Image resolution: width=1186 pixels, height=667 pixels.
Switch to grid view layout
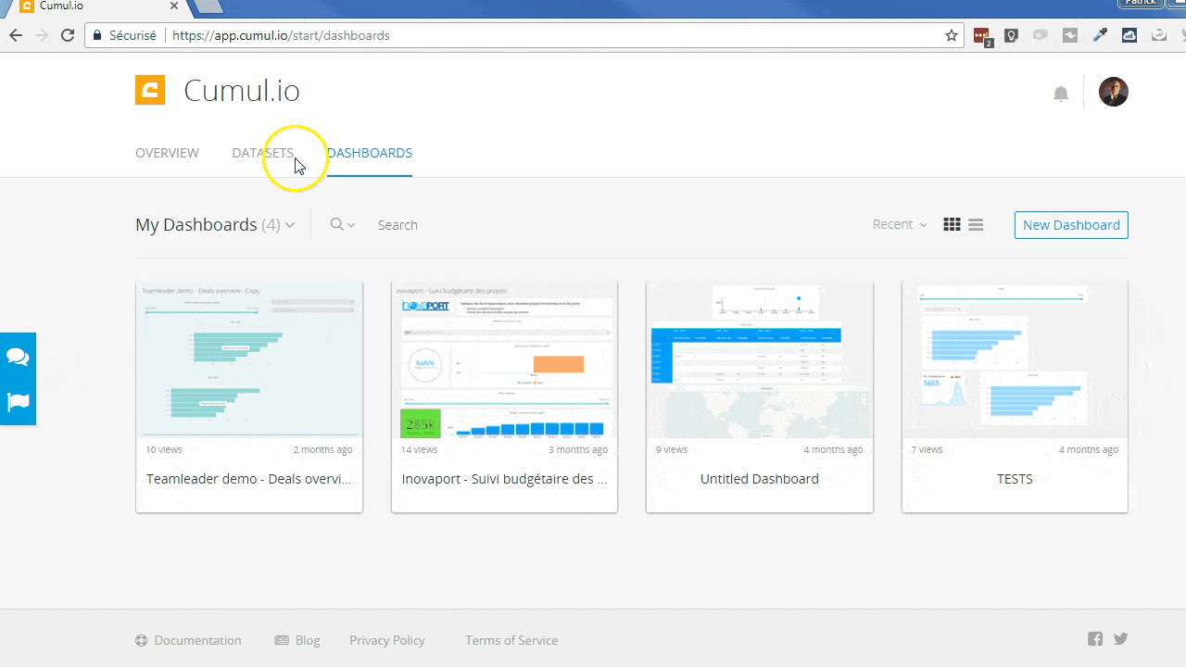pos(952,225)
